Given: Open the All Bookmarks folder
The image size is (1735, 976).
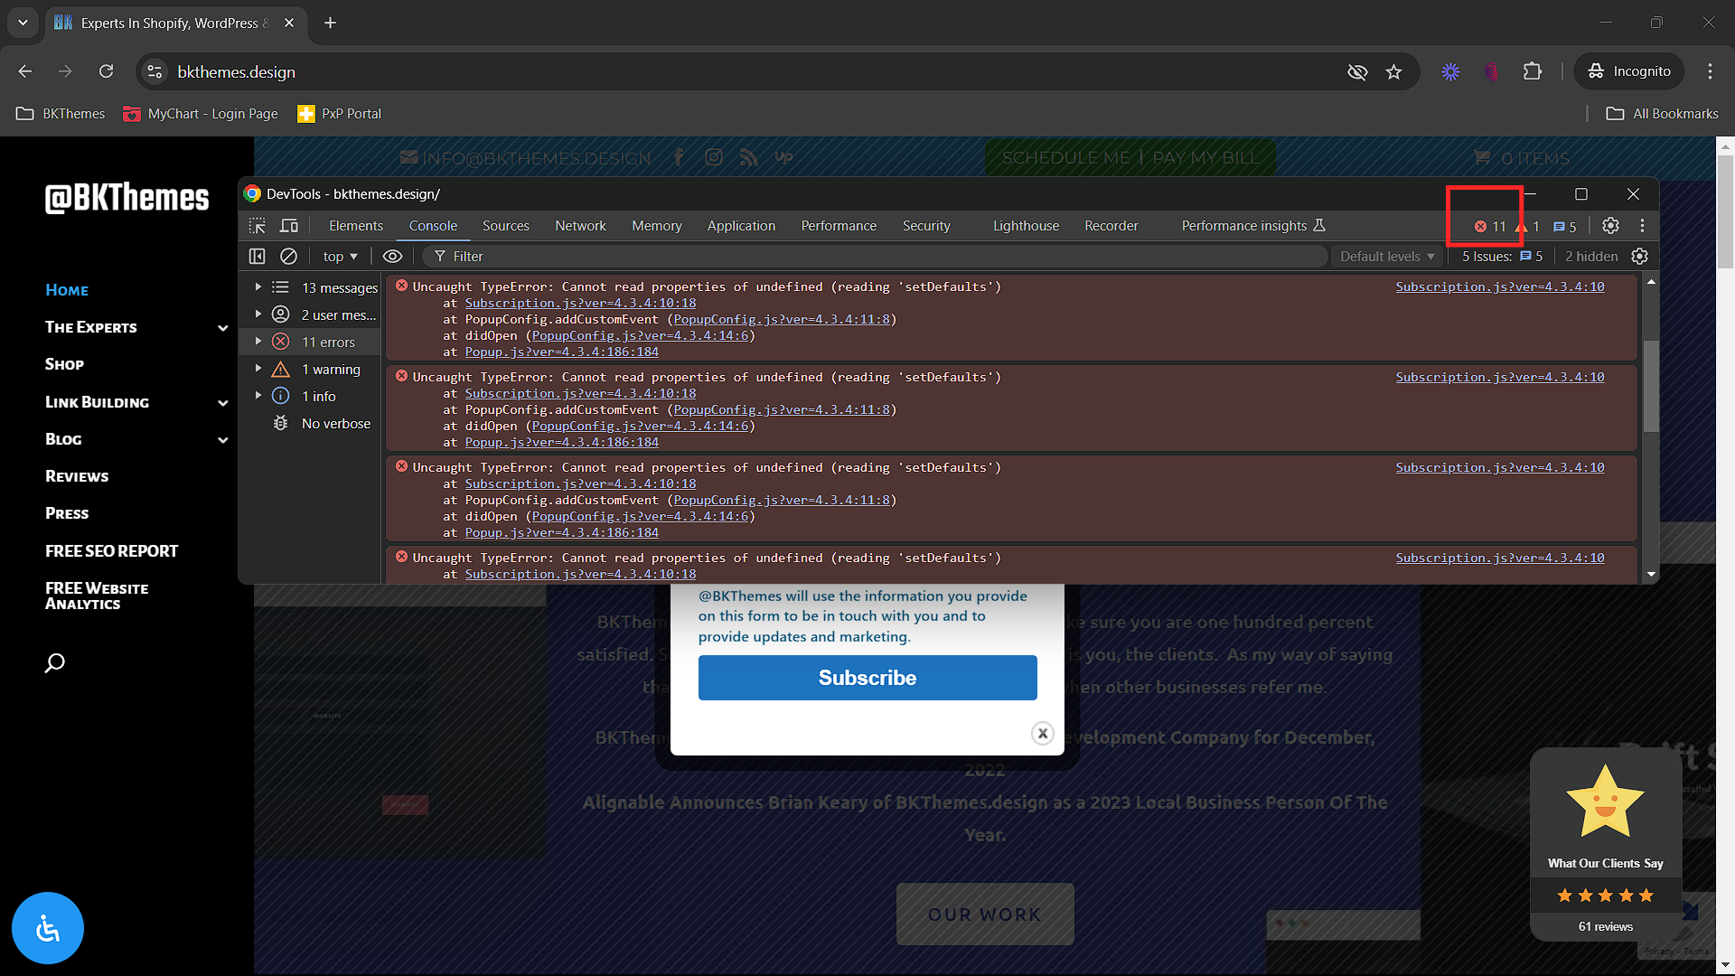Looking at the screenshot, I should (1662, 114).
